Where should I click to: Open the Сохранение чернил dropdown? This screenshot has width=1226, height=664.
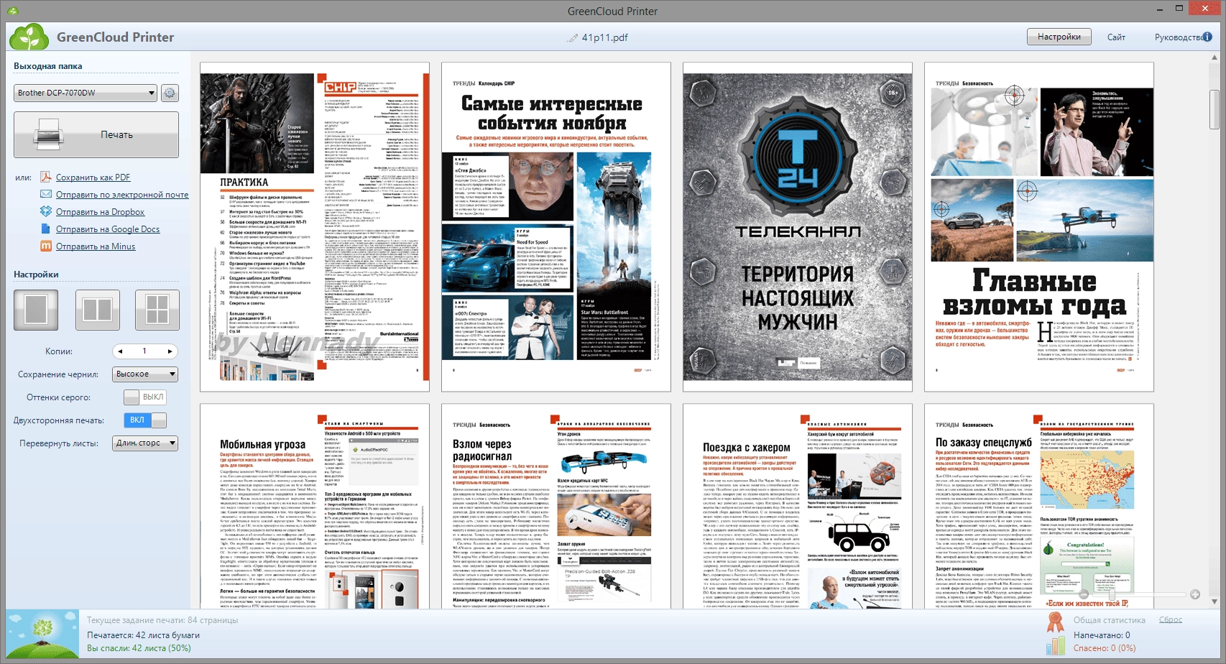pos(145,374)
